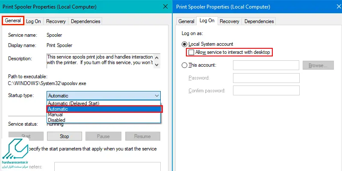Click the Print Spooler display name value

(x=59, y=45)
